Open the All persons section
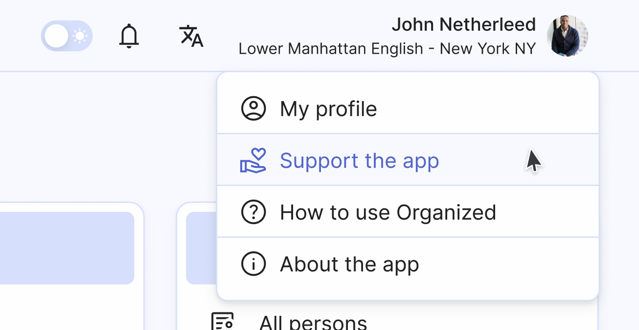 (313, 321)
